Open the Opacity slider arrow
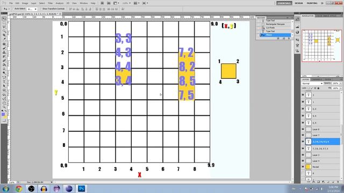The width and height of the screenshot is (344, 193). click(340, 84)
